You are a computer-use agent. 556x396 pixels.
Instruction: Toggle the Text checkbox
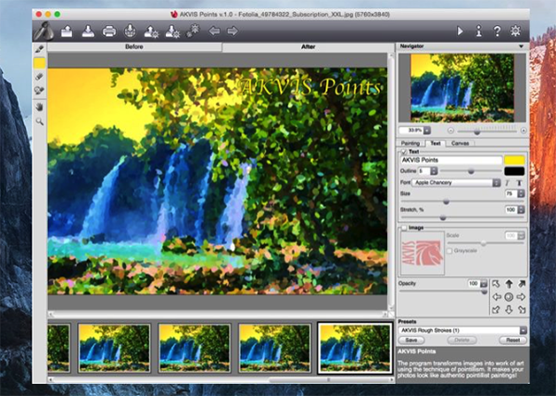(x=404, y=152)
